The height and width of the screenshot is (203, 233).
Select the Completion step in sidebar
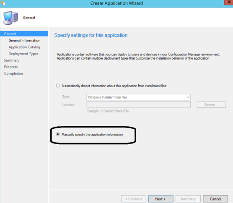pyautogui.click(x=13, y=73)
